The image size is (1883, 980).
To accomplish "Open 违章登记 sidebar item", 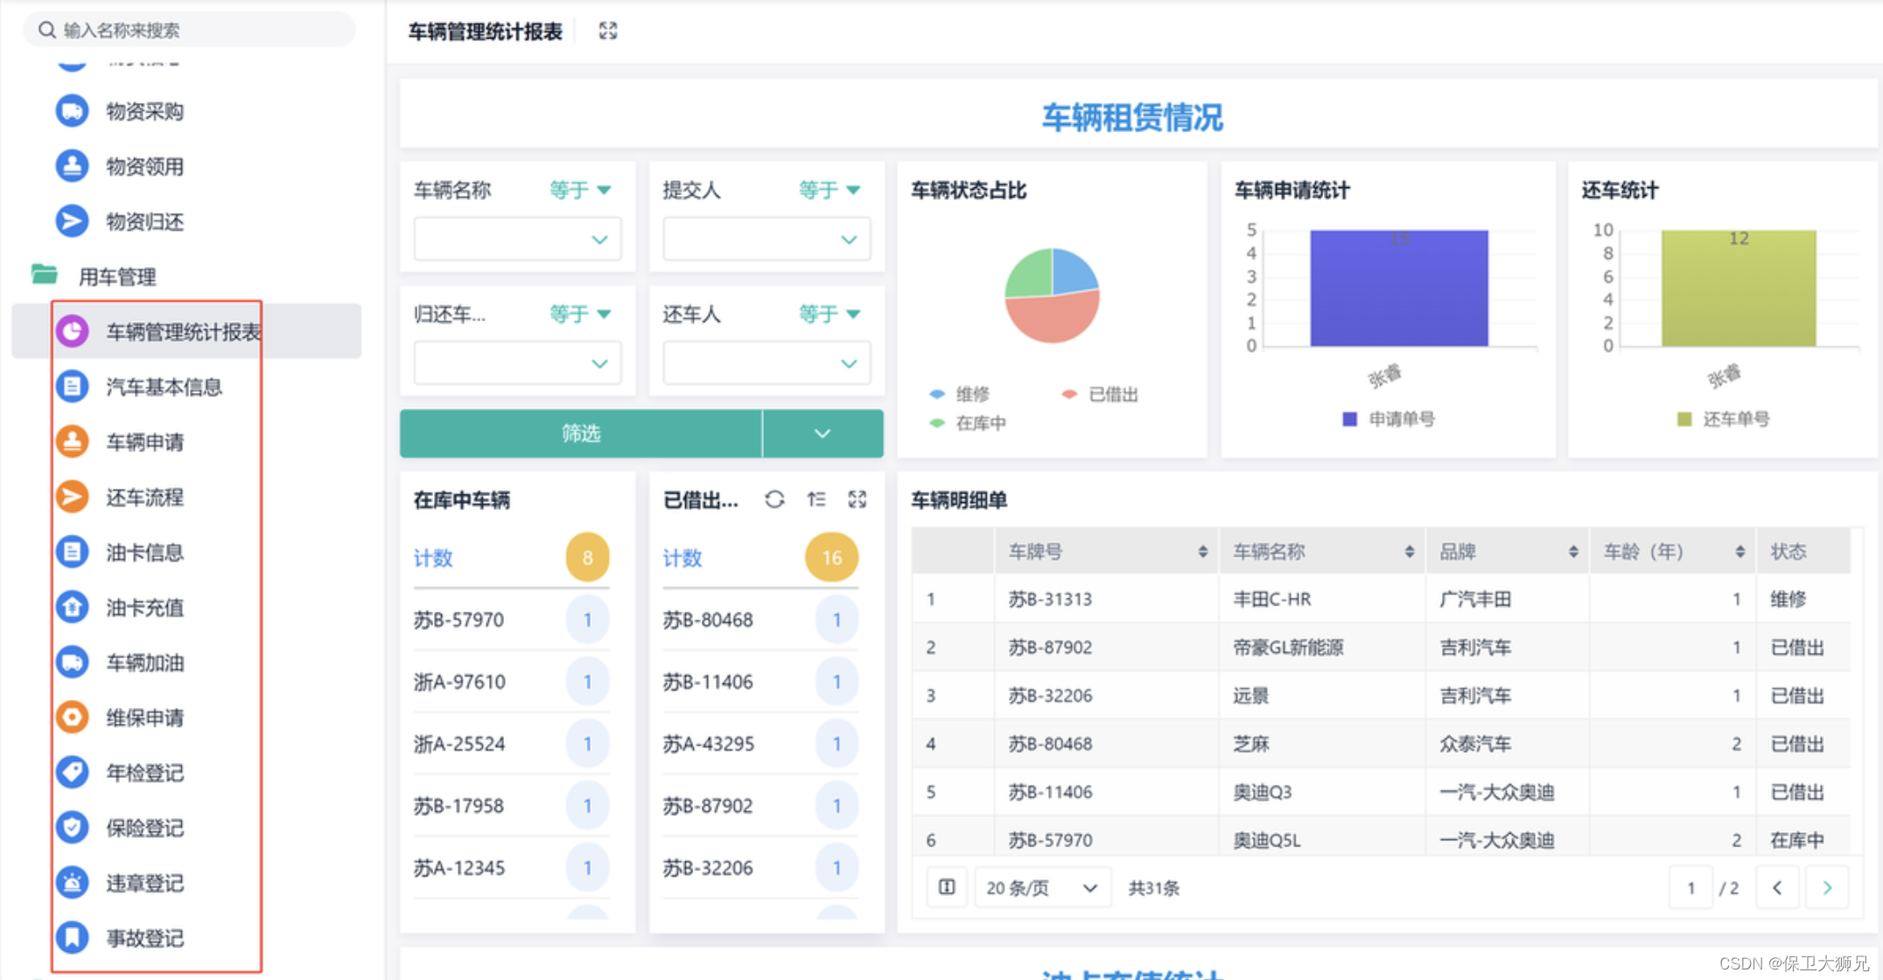I will [x=144, y=883].
